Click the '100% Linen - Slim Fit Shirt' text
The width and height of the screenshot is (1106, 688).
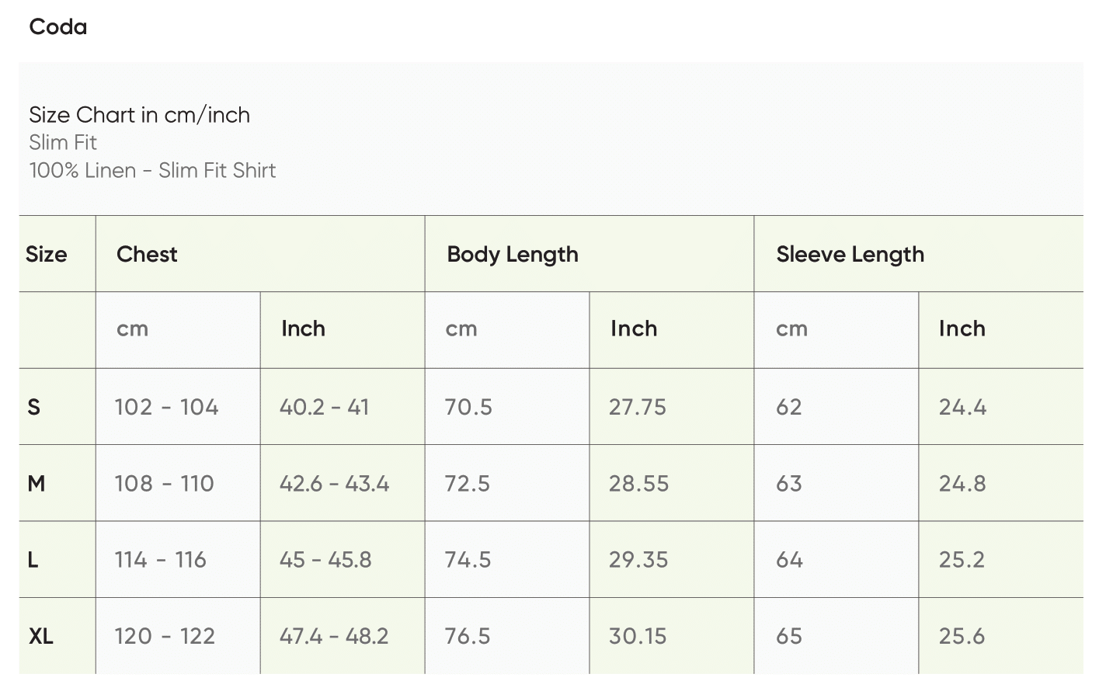click(152, 171)
